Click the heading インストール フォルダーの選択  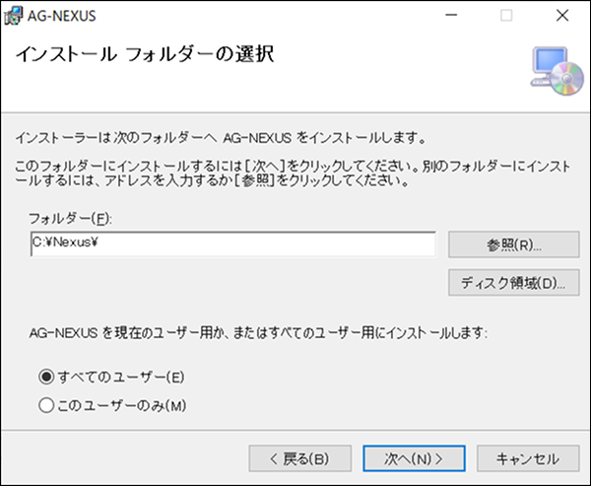point(145,54)
